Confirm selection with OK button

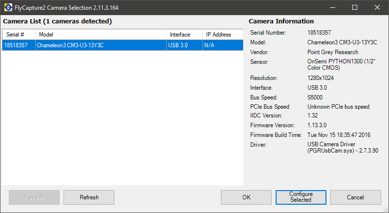[x=246, y=197]
